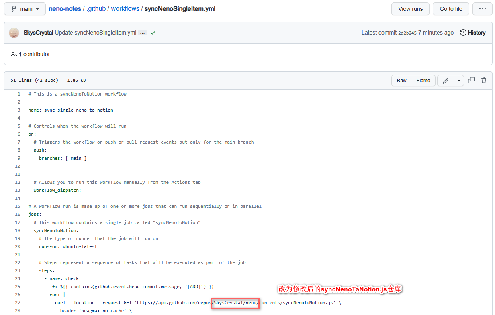Click line number 20

[17, 246]
